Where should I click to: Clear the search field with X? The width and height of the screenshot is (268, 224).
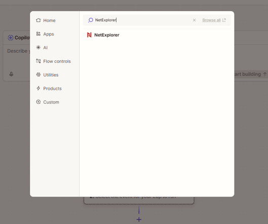click(x=194, y=20)
